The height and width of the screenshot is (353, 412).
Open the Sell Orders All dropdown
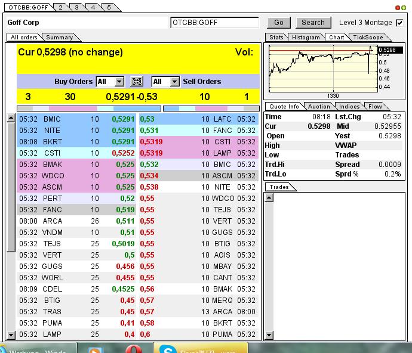(165, 81)
